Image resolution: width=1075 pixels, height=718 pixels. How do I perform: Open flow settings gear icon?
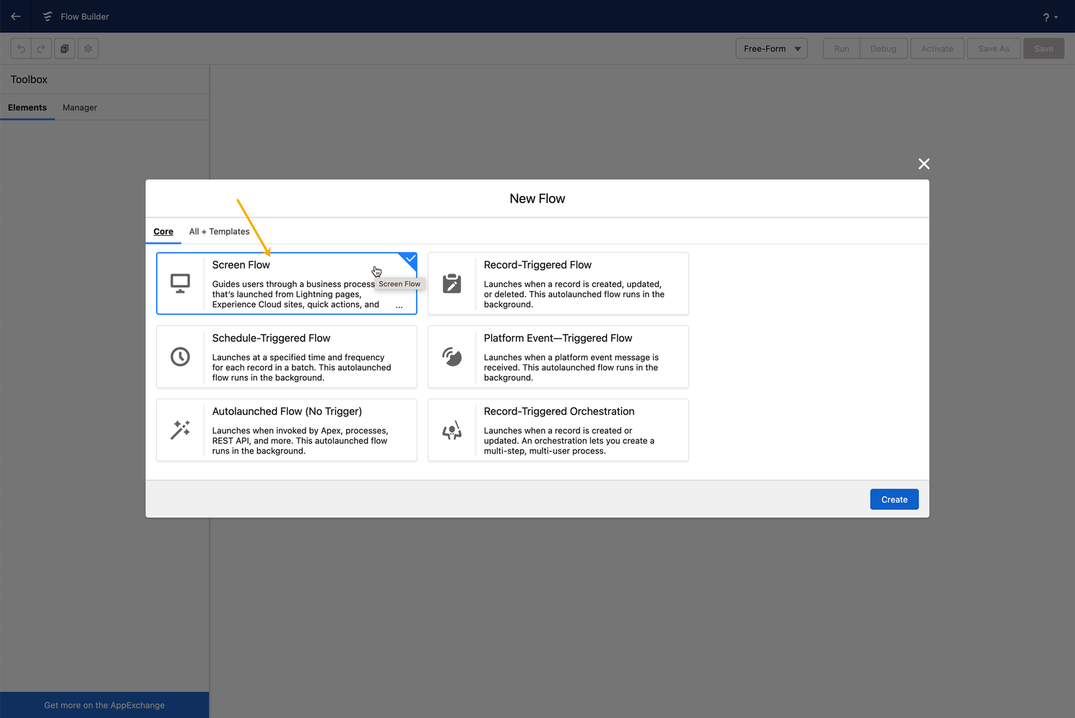[x=88, y=48]
